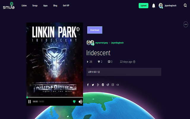
Task: Click the performers' avatar pair
Action: 90,43
